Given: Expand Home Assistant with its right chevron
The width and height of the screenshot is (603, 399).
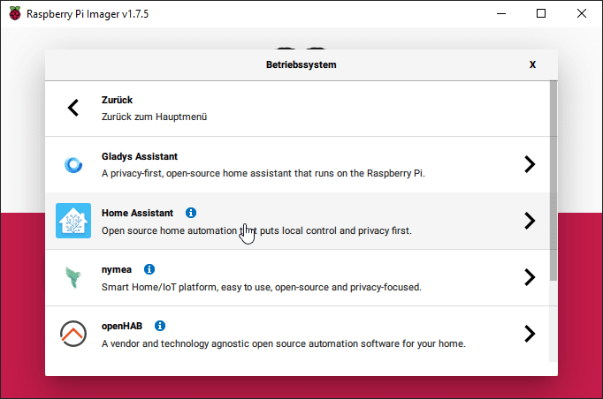Looking at the screenshot, I should click(529, 221).
